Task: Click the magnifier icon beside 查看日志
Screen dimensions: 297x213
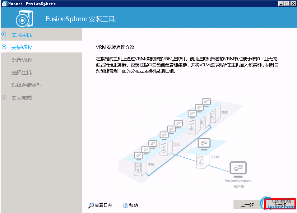Action: point(91,205)
